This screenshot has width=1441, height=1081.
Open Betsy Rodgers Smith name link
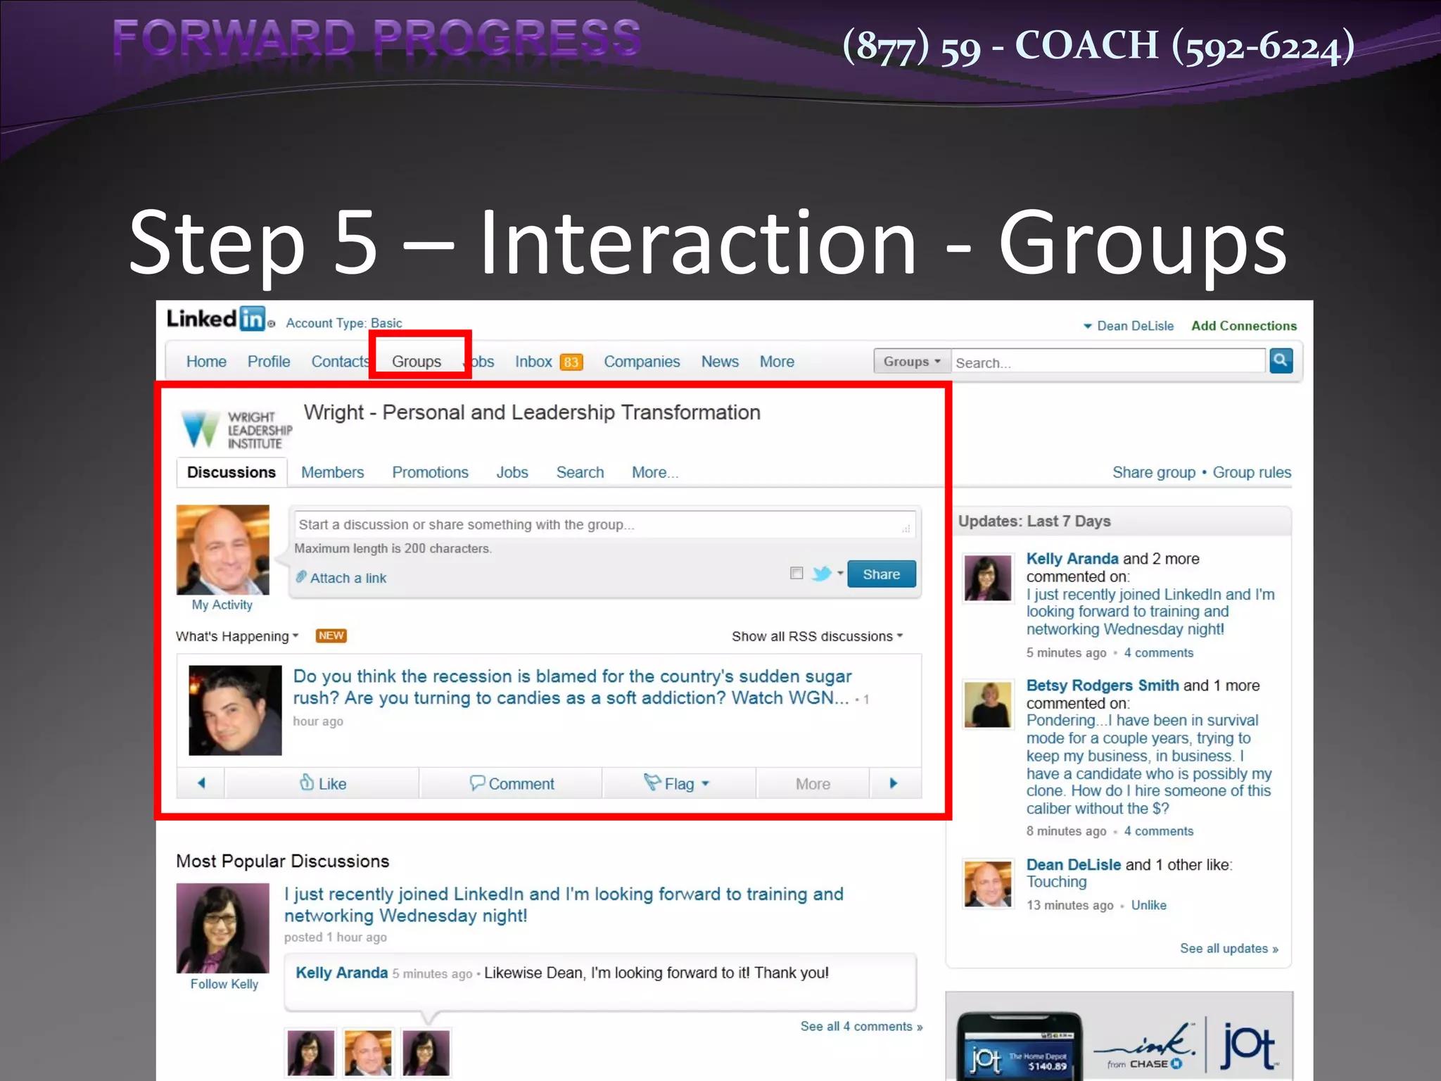tap(1103, 685)
